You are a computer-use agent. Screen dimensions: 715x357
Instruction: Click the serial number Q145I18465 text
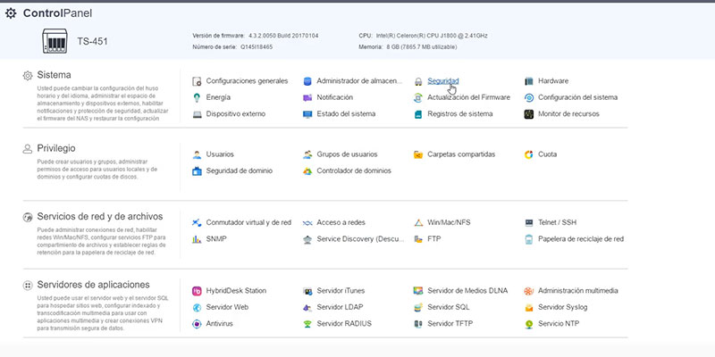point(257,47)
